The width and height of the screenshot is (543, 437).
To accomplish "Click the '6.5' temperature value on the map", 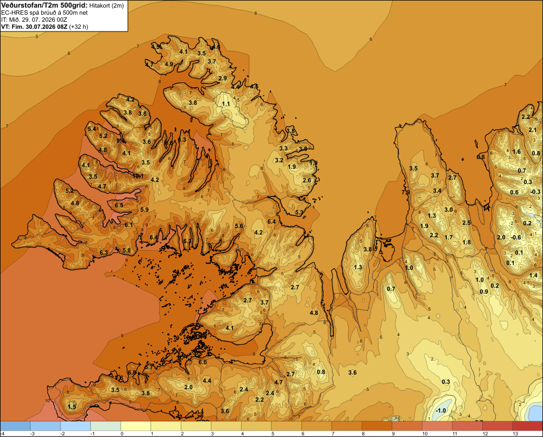I will [x=119, y=205].
